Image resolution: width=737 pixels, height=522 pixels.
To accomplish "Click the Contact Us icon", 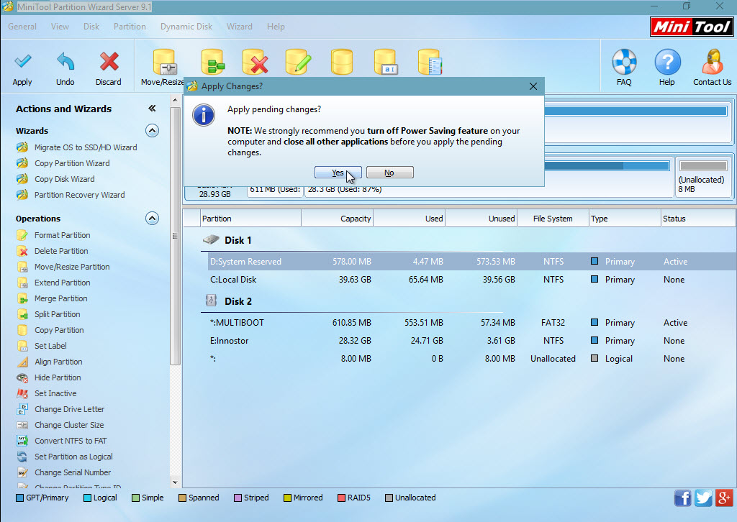I will click(712, 62).
